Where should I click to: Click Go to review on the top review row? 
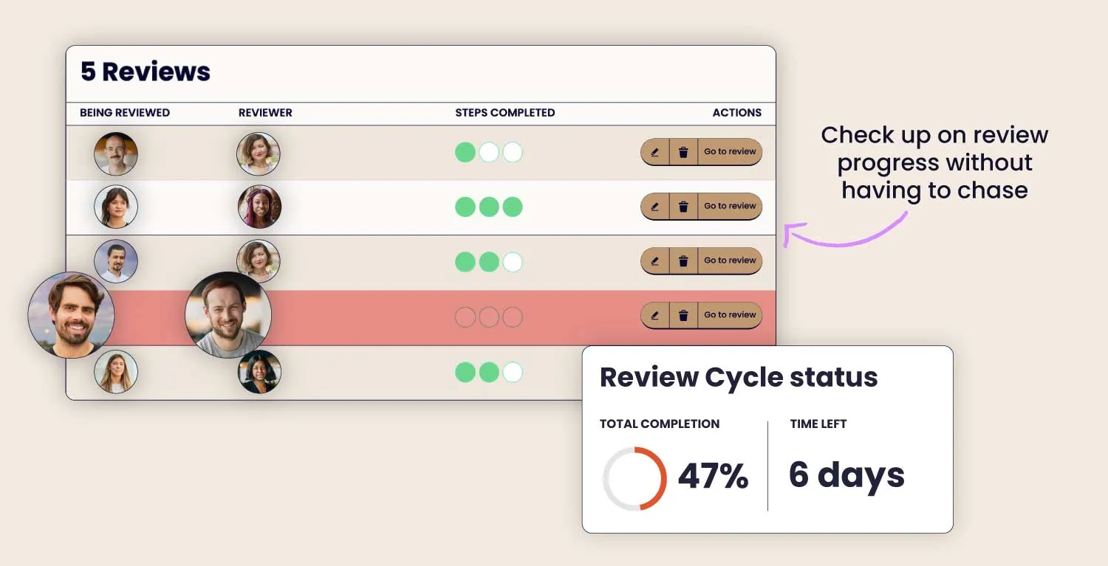tap(730, 152)
